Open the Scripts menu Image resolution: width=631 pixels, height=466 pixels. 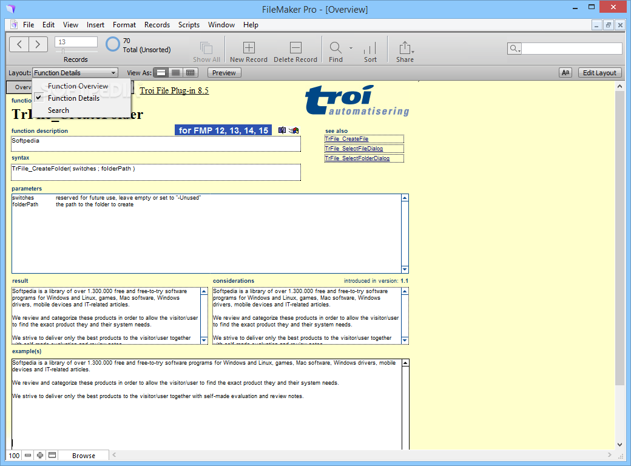coord(189,25)
